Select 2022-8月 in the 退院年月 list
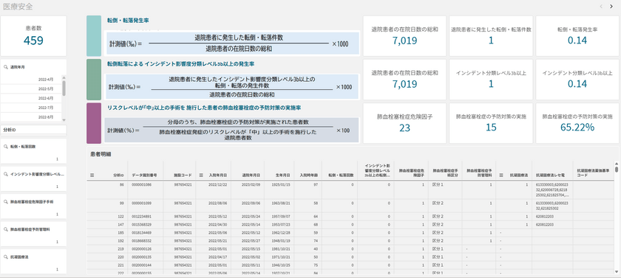 tap(31, 117)
